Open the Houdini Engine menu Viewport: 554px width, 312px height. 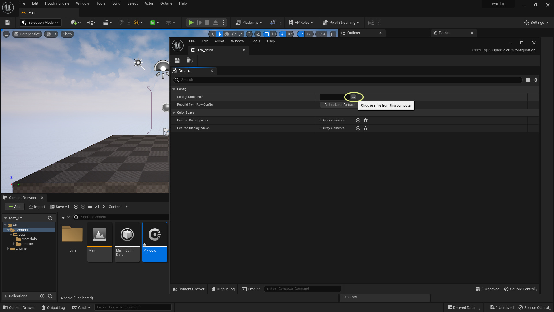(x=57, y=3)
